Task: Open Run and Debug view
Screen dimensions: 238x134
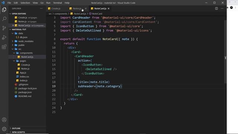Action: coord(4,37)
